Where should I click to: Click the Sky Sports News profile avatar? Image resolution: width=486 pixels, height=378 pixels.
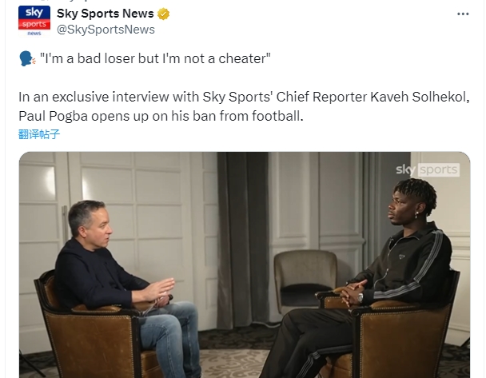34,21
